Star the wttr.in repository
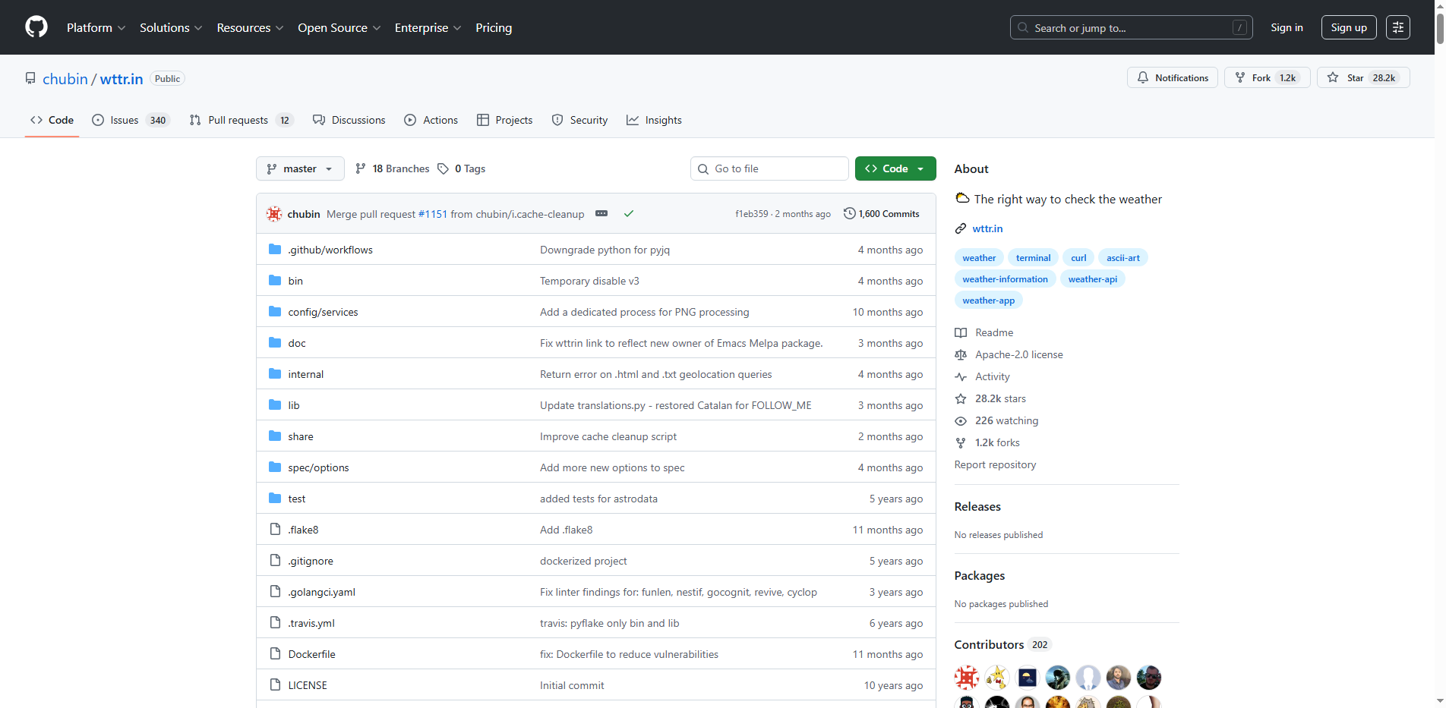The image size is (1446, 708). 1363,77
